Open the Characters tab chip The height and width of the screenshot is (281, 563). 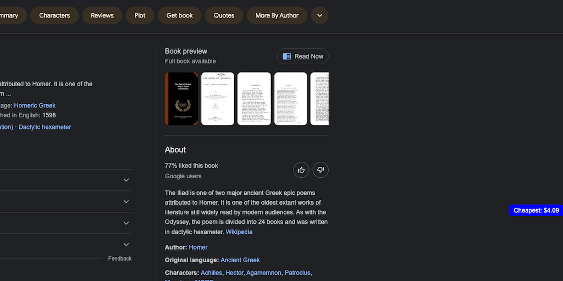tap(54, 15)
